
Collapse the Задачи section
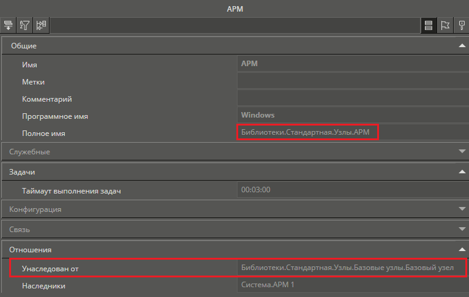click(462, 172)
